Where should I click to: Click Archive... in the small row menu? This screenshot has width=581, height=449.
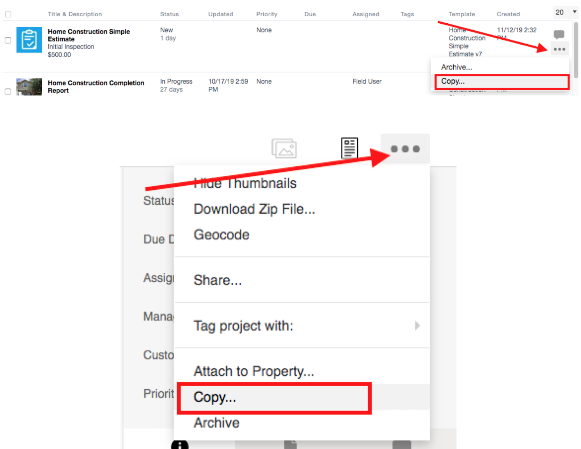click(x=456, y=67)
